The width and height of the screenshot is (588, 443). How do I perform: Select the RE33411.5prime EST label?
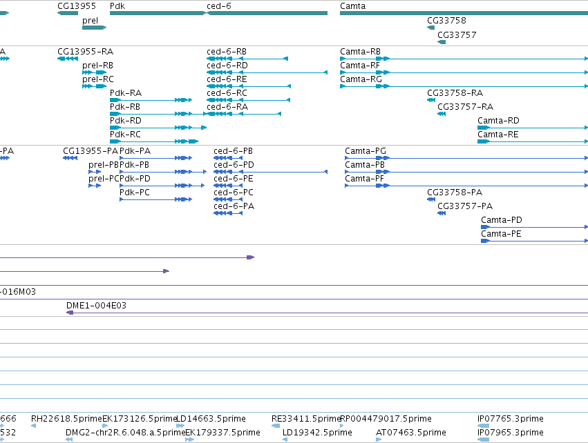pyautogui.click(x=307, y=419)
